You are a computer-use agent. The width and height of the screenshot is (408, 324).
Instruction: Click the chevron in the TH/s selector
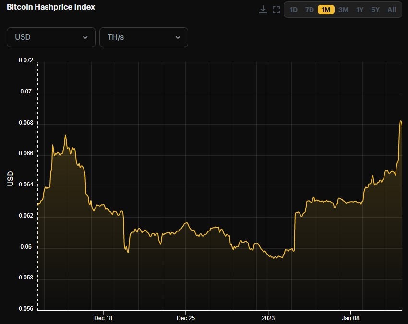[x=178, y=37]
